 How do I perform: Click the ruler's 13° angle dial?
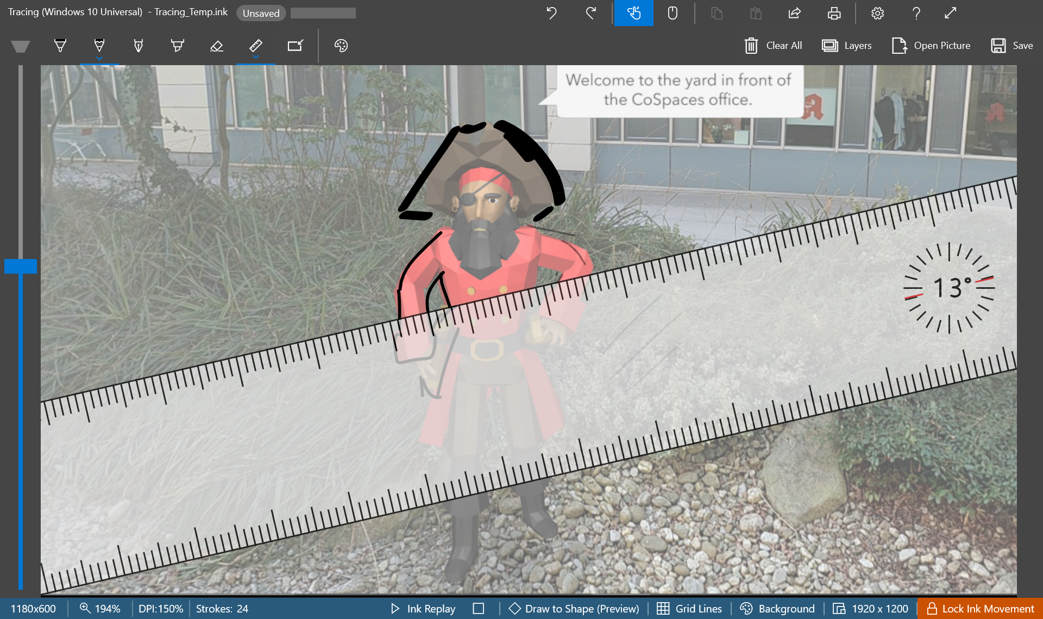949,288
